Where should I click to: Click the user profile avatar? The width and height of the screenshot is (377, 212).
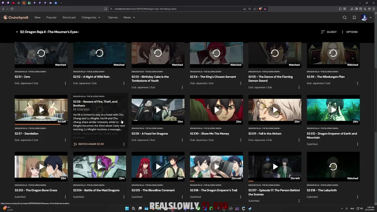[x=364, y=17]
